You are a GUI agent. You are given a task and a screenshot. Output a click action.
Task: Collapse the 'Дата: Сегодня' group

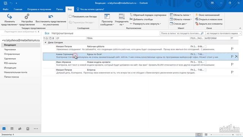coord(46,42)
